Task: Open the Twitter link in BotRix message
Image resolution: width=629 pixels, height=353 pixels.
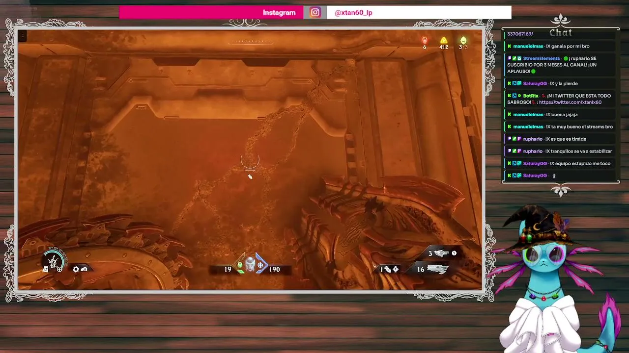Action: tap(570, 102)
